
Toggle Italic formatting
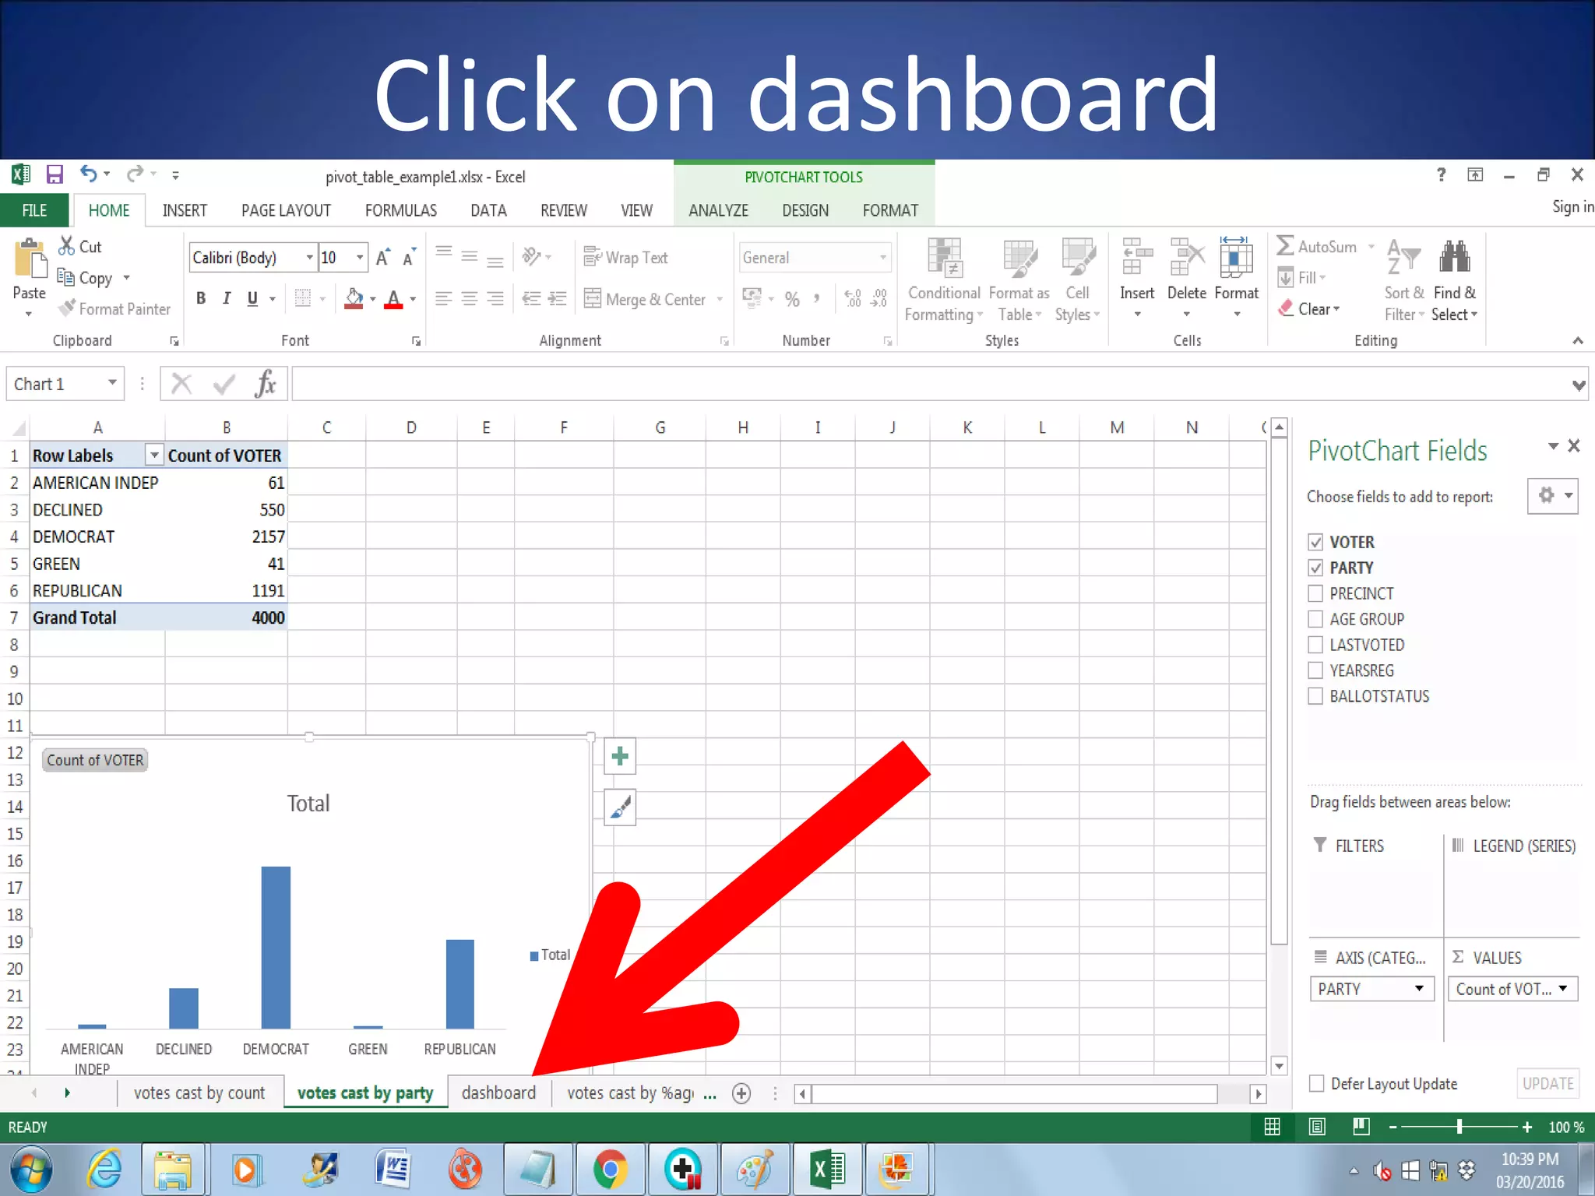point(227,298)
